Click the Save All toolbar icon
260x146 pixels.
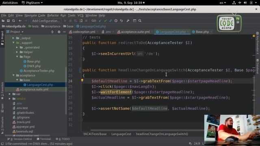pyautogui.click(x=8, y=21)
